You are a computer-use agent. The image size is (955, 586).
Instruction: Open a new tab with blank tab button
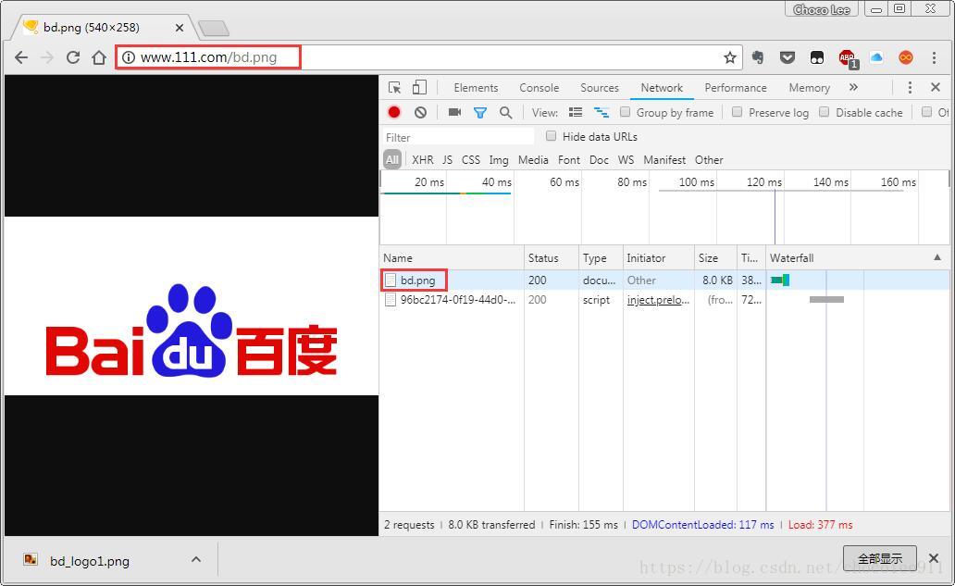tap(213, 28)
